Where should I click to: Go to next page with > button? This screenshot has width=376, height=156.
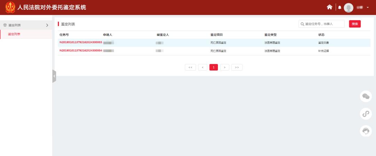pyautogui.click(x=225, y=67)
